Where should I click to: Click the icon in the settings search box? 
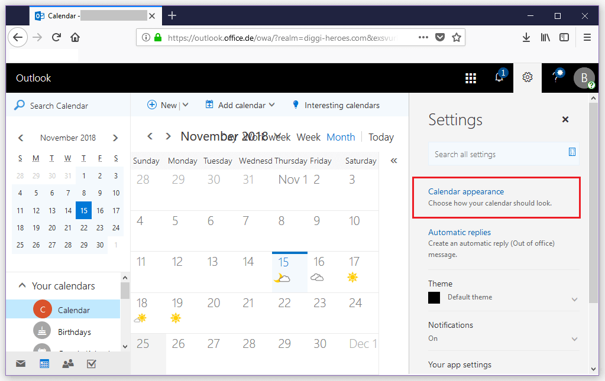click(572, 152)
